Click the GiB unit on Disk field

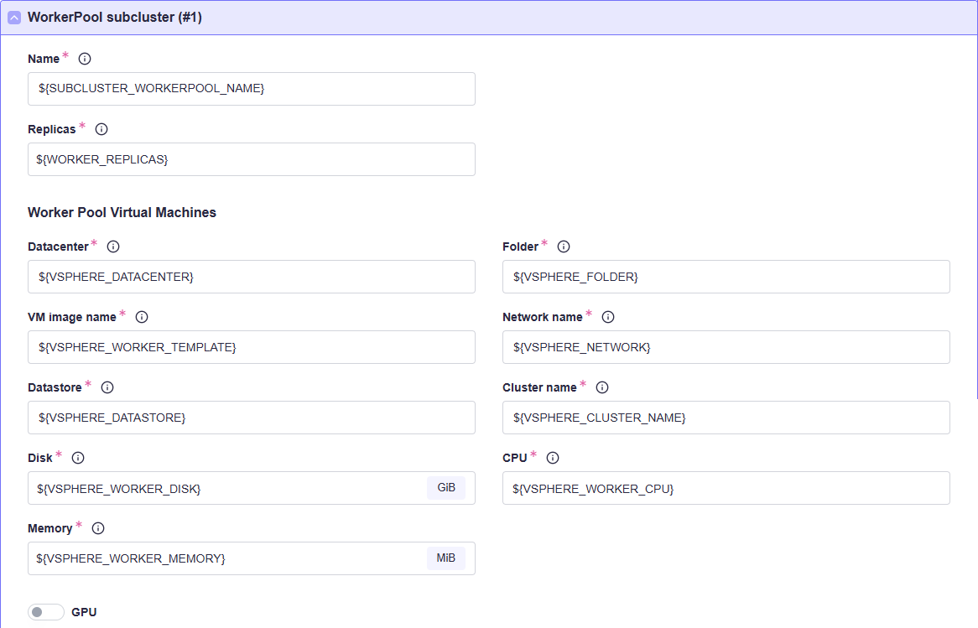tap(445, 488)
